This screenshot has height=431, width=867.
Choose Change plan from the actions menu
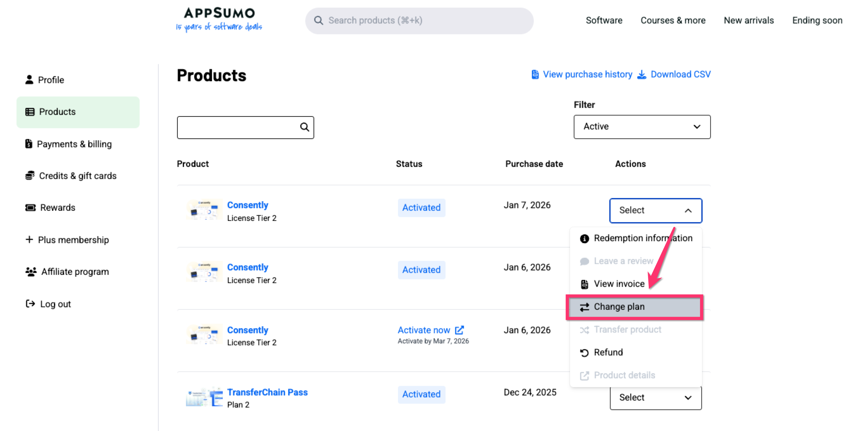[x=619, y=307]
